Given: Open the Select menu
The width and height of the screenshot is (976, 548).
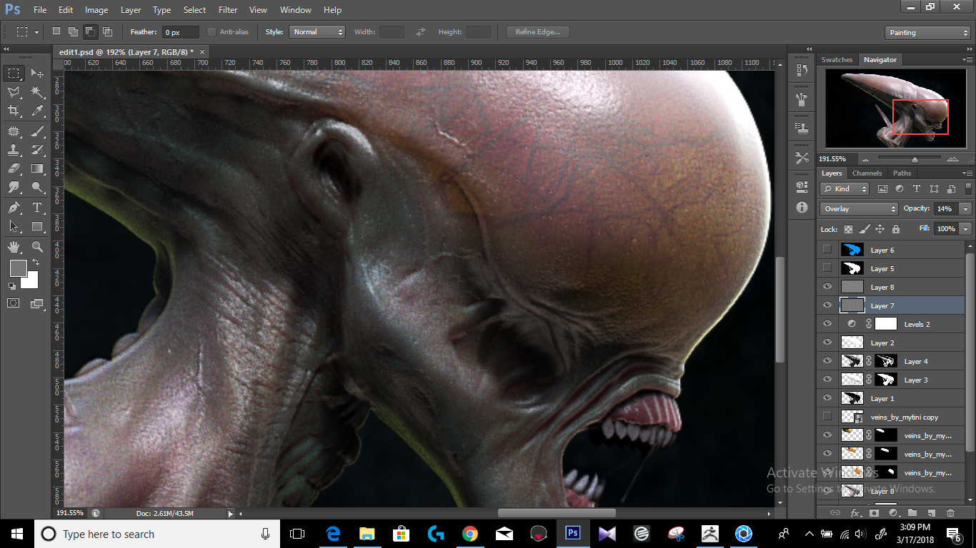Looking at the screenshot, I should point(194,10).
